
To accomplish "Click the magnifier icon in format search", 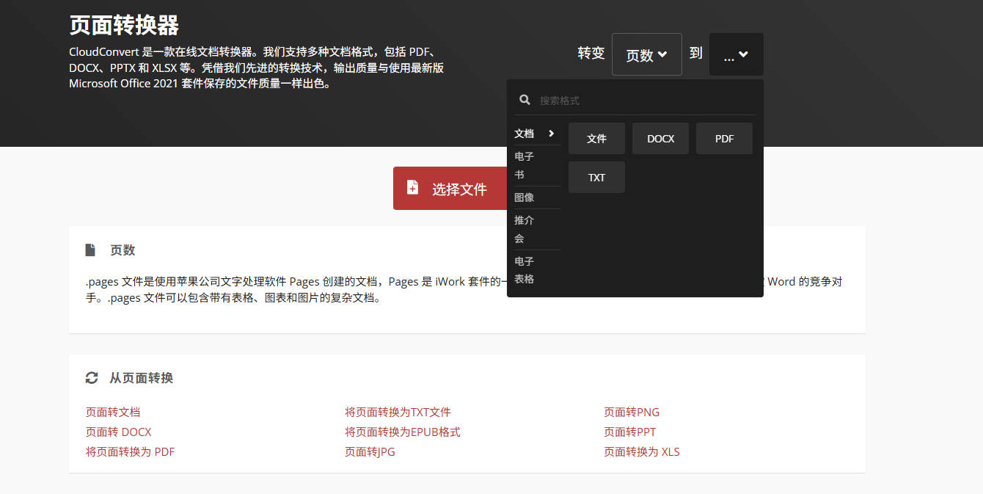I will pyautogui.click(x=525, y=99).
